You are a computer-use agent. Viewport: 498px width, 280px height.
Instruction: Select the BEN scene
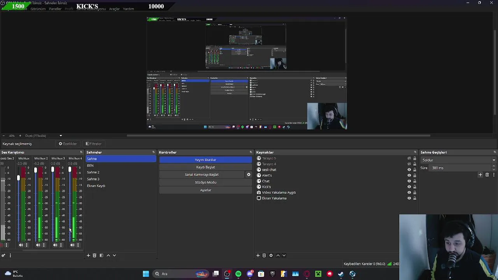[x=121, y=166]
